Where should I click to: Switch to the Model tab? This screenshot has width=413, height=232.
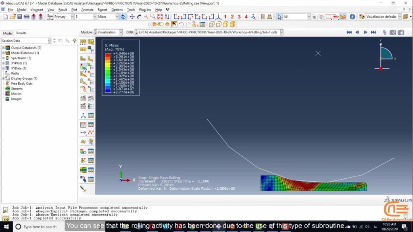[x=8, y=33]
